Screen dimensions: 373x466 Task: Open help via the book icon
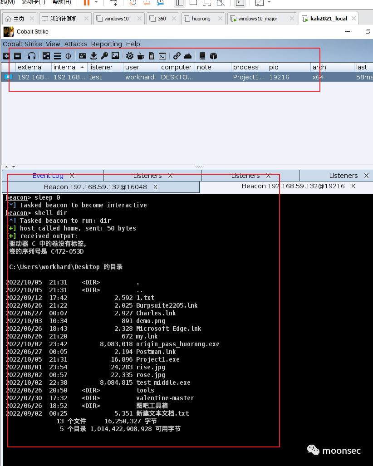point(202,56)
